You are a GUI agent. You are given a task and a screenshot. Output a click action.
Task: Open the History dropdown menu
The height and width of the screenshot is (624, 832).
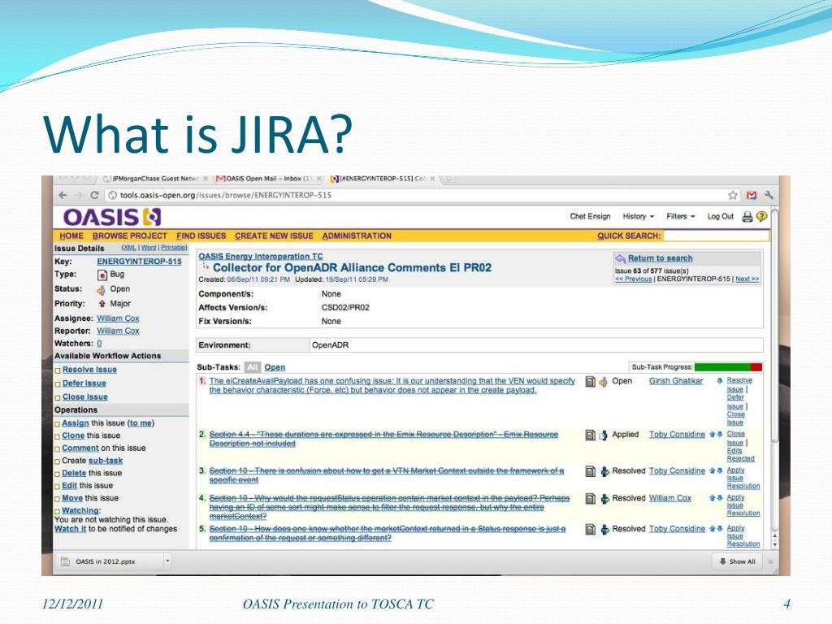639,216
